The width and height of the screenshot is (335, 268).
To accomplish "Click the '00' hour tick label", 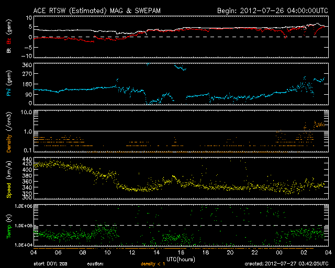I will [x=279, y=253].
